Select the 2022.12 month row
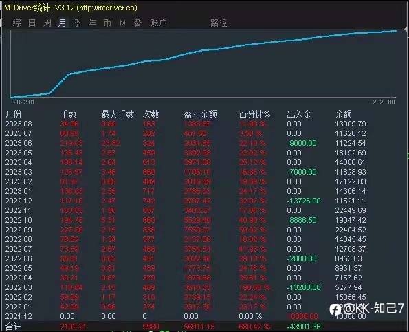 (186, 201)
